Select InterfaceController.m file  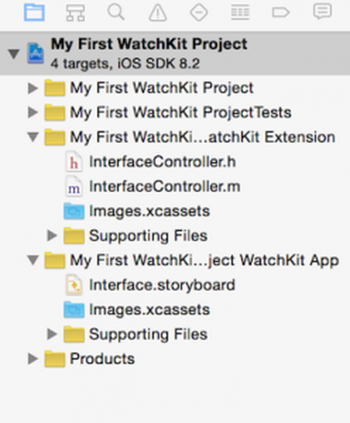pyautogui.click(x=152, y=186)
